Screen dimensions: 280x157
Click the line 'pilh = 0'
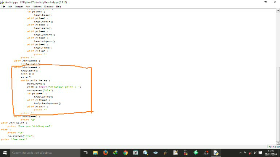pyautogui.click(x=27, y=74)
